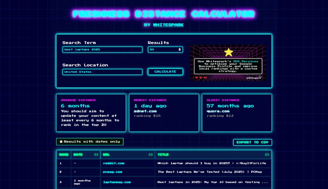Click the 'You should aim to update' advice text
The width and height of the screenshot is (328, 189).
pyautogui.click(x=90, y=118)
